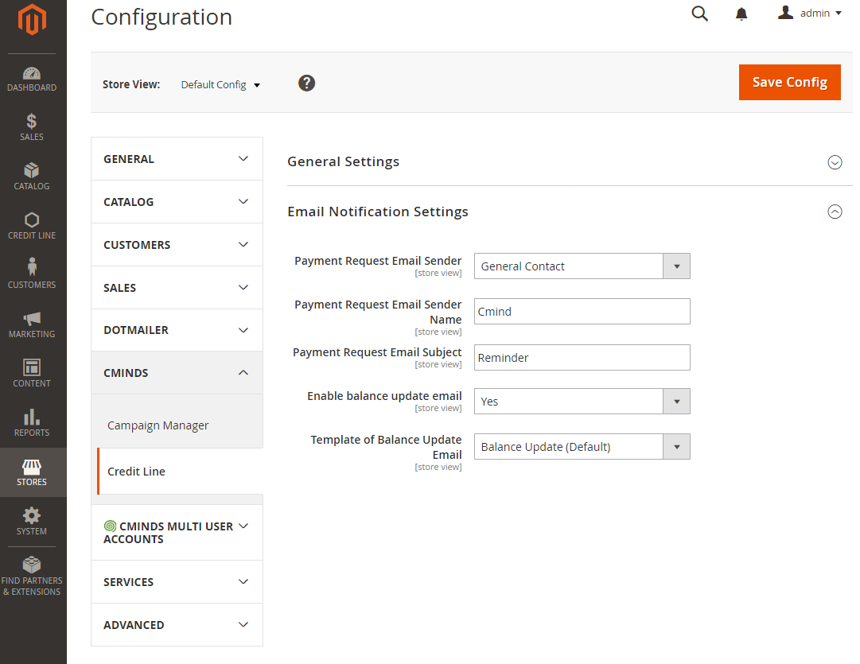Click the Payment Request Email Subject field
Viewport: 860px width, 664px height.
(582, 358)
